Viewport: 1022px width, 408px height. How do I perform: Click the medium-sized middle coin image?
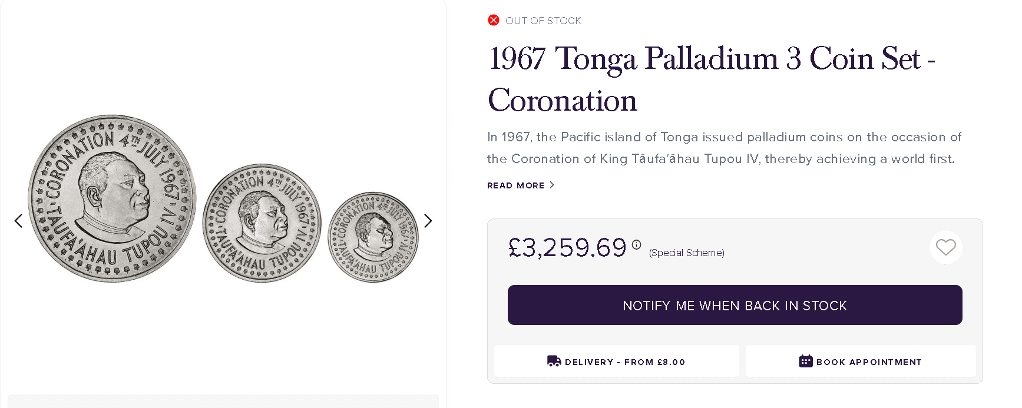tap(262, 223)
